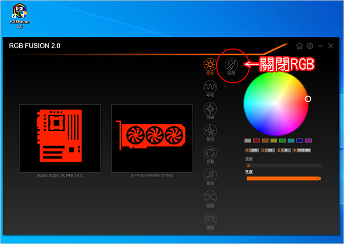
Task: Click the color wheel picker
Action: click(x=276, y=104)
